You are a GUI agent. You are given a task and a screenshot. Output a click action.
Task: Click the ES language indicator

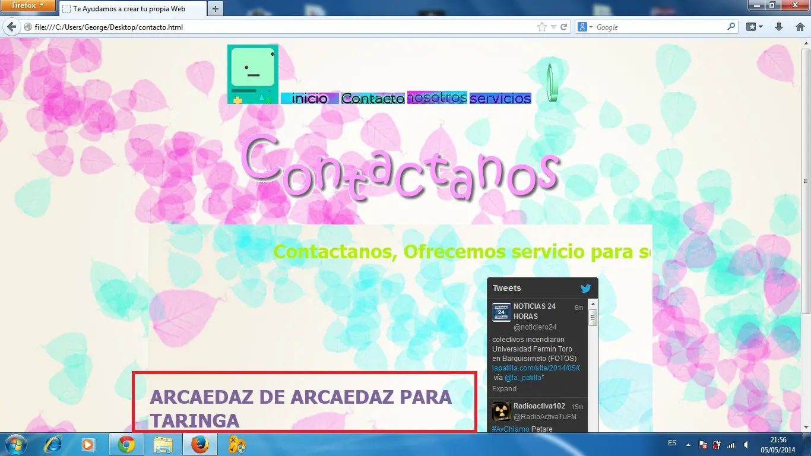(x=672, y=444)
